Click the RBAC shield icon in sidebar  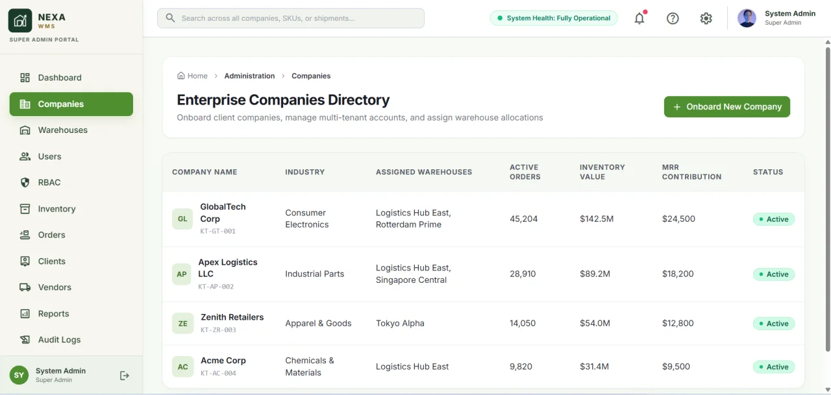coord(25,183)
